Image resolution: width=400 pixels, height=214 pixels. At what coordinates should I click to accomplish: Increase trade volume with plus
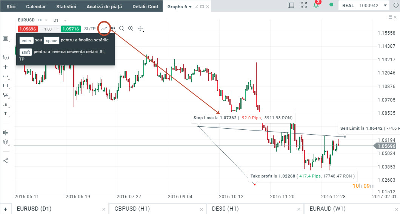(58, 29)
